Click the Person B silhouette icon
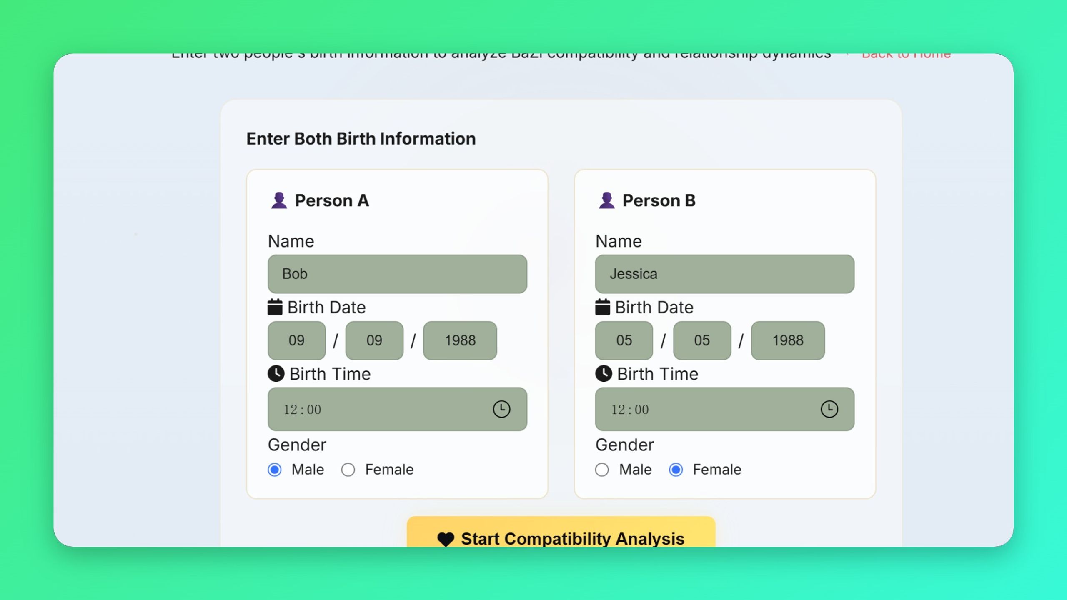Image resolution: width=1067 pixels, height=600 pixels. click(x=606, y=200)
